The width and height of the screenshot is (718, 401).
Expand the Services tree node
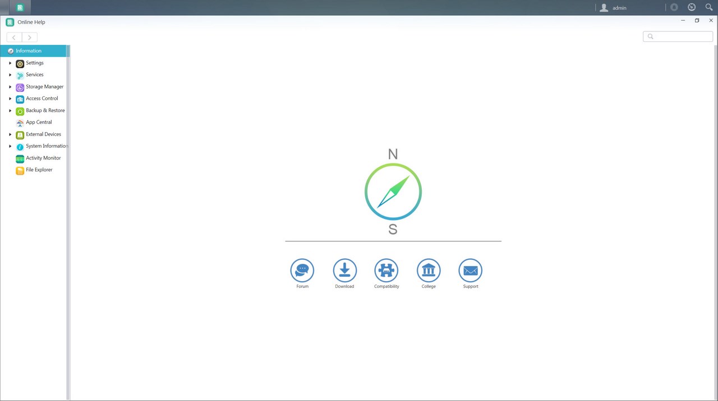click(10, 74)
